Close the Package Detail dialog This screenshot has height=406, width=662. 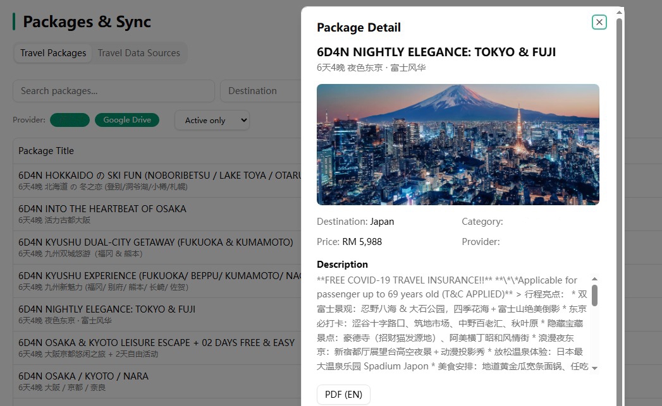(x=599, y=21)
